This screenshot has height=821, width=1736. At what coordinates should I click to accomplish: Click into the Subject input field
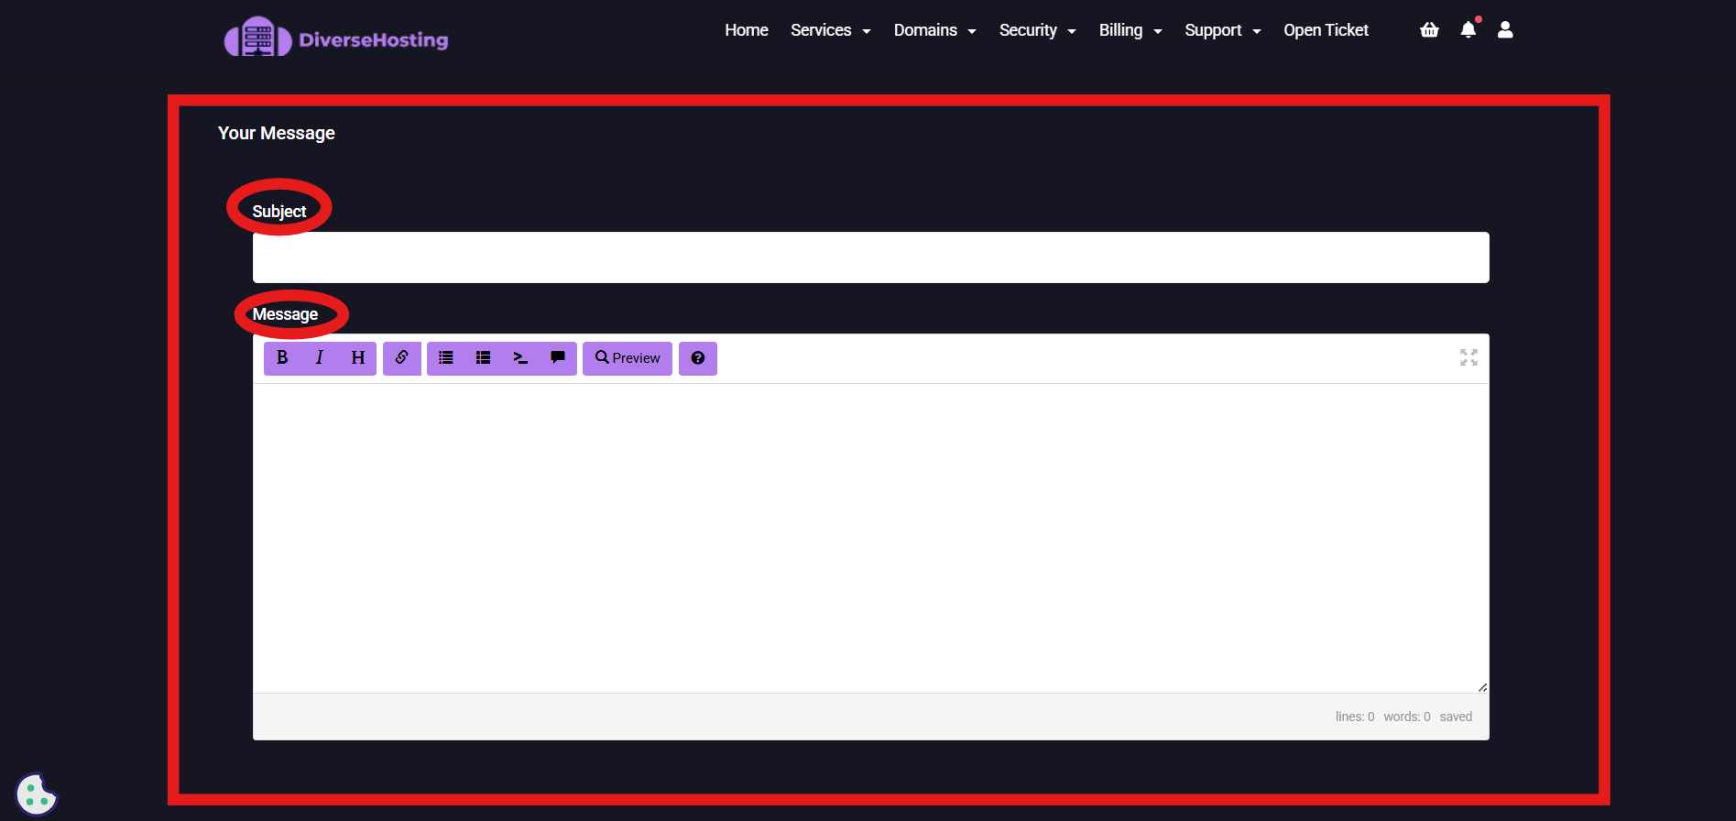(x=870, y=257)
